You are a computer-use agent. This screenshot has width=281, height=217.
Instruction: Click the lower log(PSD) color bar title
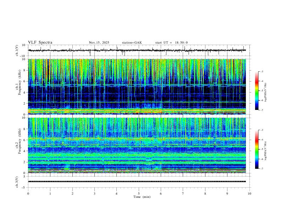pyautogui.click(x=266, y=151)
